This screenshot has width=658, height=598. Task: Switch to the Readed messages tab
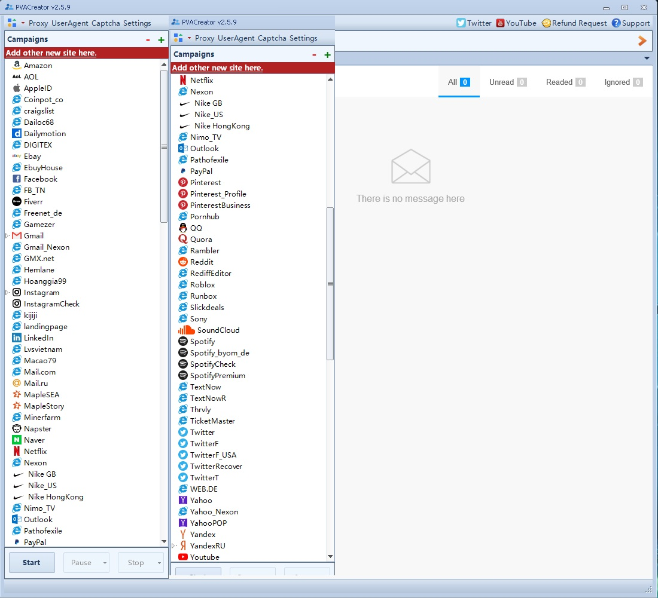(565, 82)
